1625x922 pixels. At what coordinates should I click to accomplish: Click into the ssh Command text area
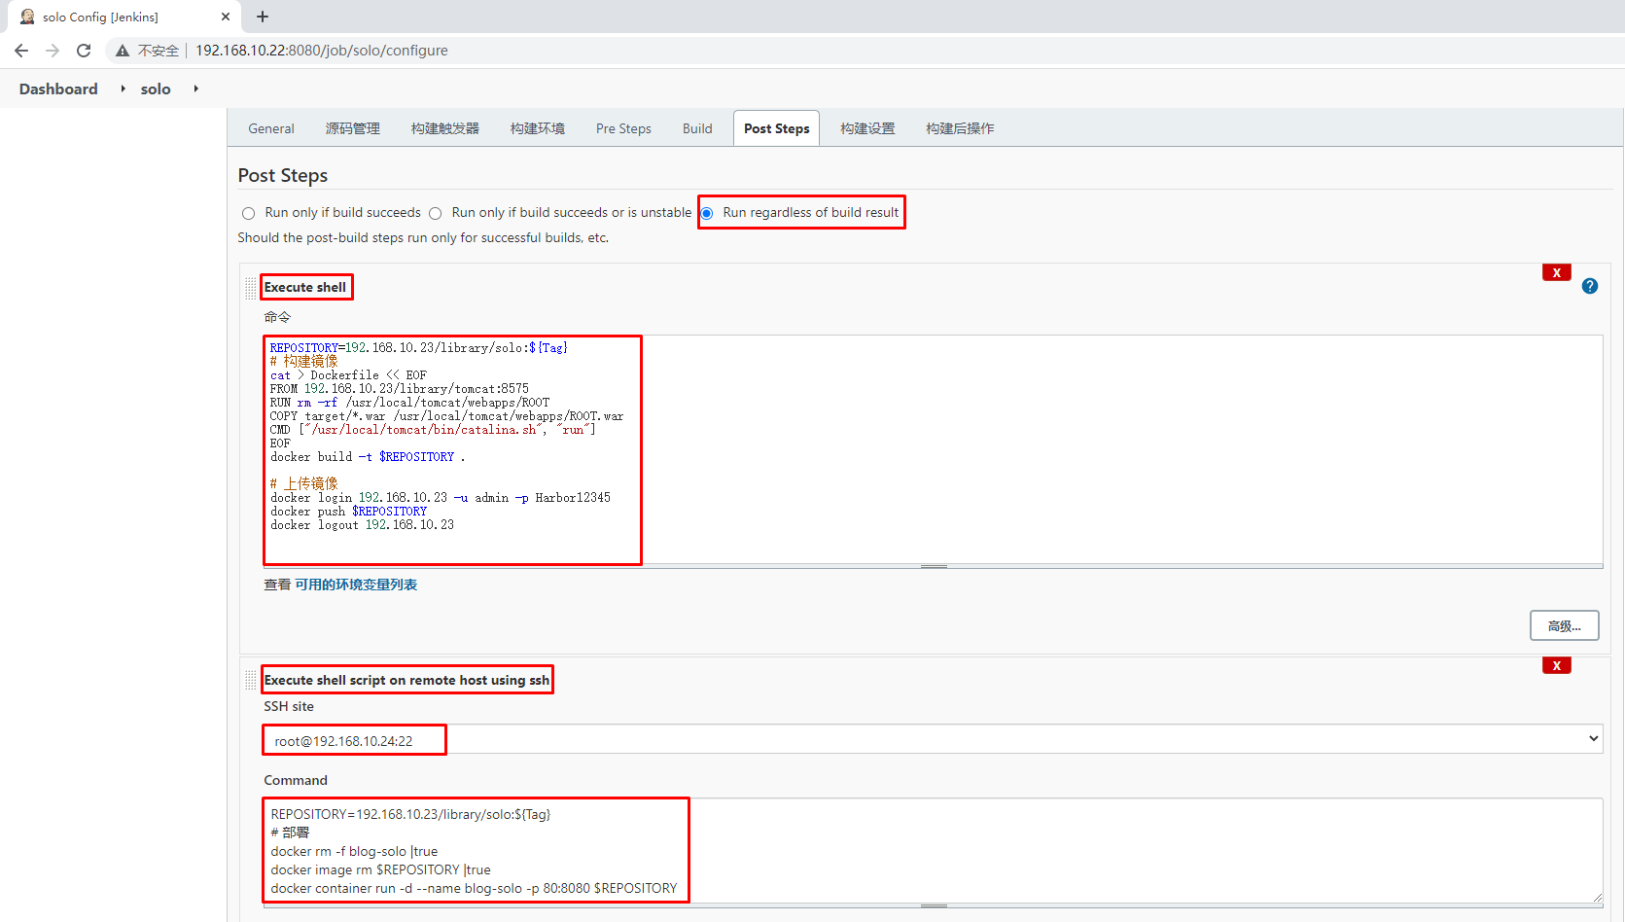(x=933, y=851)
